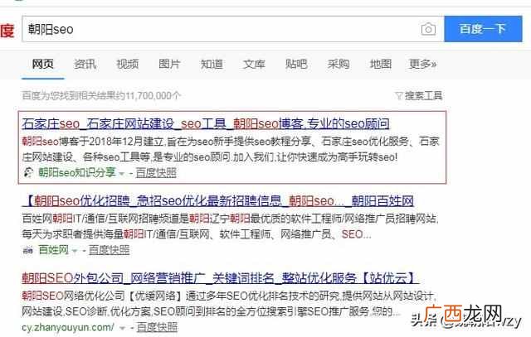The width and height of the screenshot is (531, 337).
Task: Open 搜索工具 filter options
Action: 423,96
